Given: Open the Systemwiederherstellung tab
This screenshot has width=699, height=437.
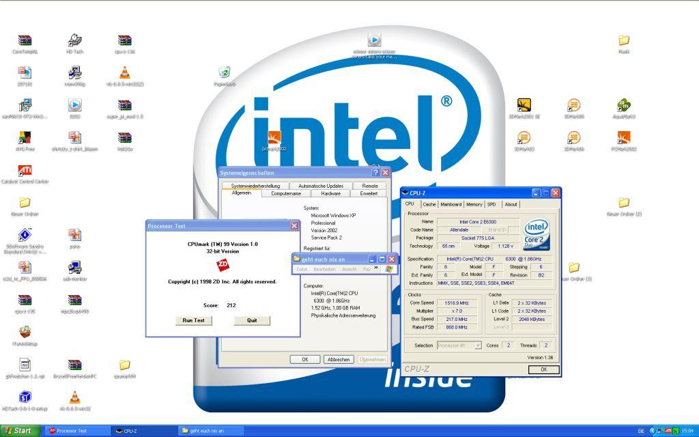Looking at the screenshot, I should [255, 186].
